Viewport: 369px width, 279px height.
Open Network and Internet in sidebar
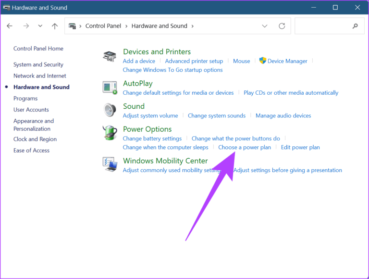click(x=40, y=76)
